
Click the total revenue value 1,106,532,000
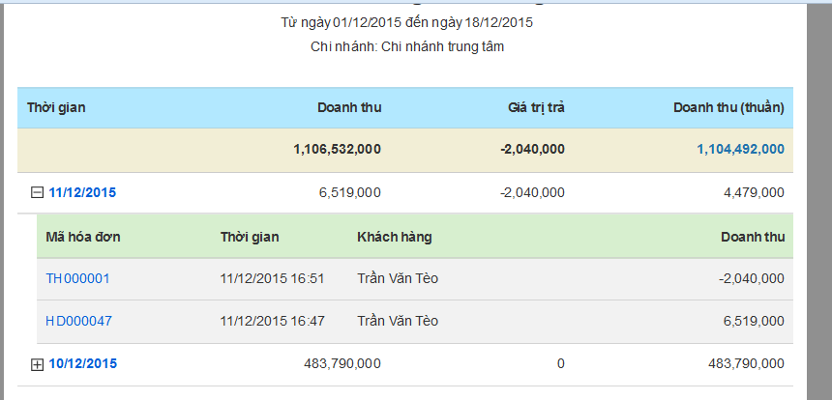click(x=337, y=150)
